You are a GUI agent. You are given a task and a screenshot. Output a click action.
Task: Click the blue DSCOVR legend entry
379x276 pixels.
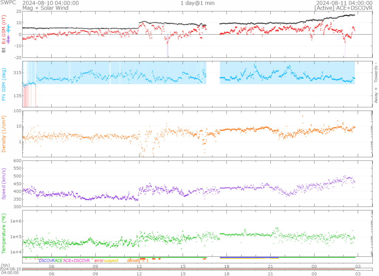pyautogui.click(x=47, y=261)
